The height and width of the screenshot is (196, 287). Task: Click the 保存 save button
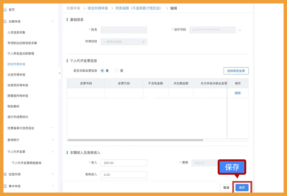coord(242,188)
